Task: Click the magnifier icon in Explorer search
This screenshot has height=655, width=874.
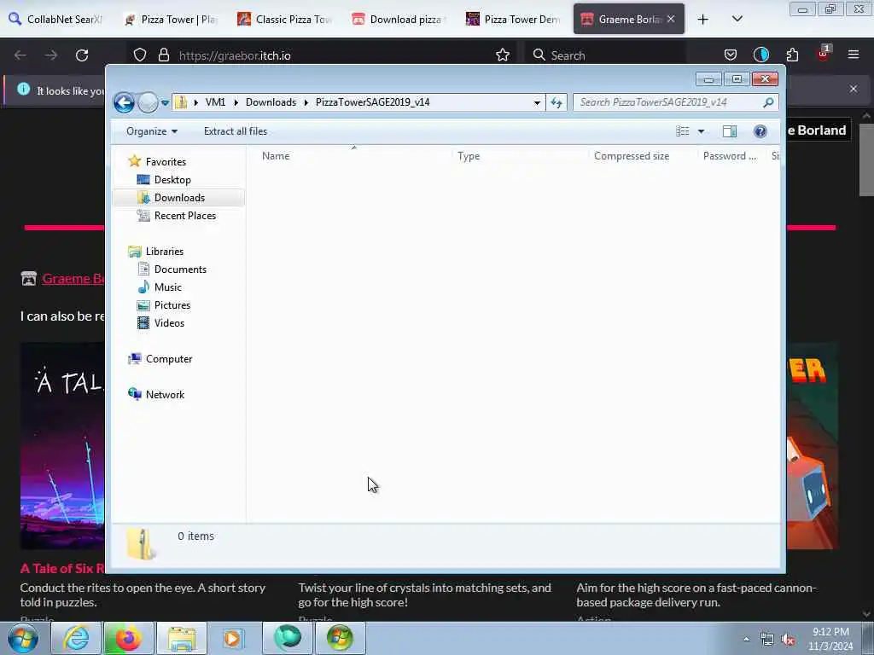Action: [768, 102]
